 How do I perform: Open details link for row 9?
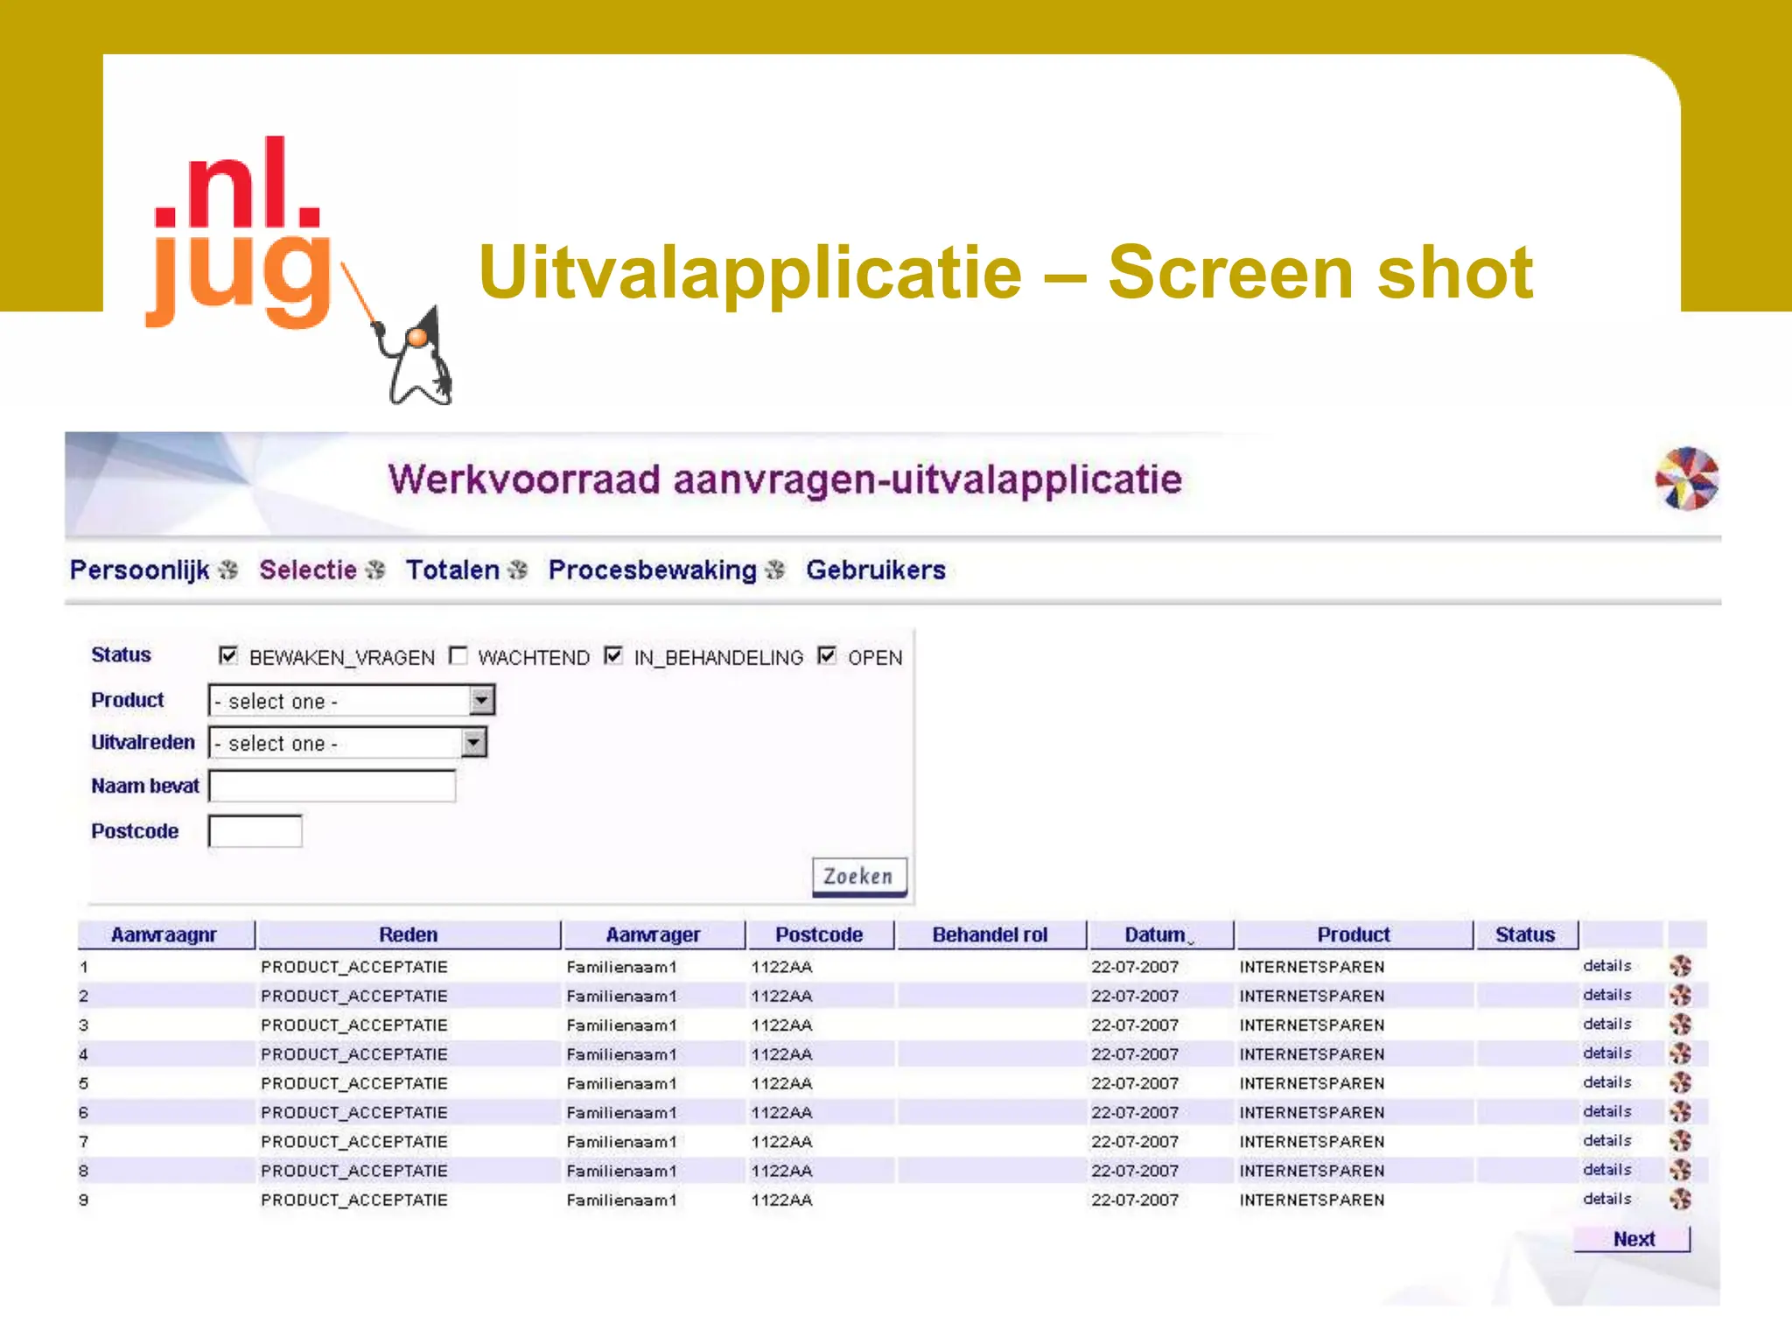coord(1606,1199)
